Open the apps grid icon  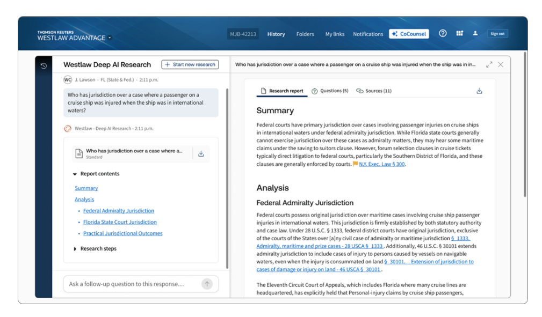[459, 33]
